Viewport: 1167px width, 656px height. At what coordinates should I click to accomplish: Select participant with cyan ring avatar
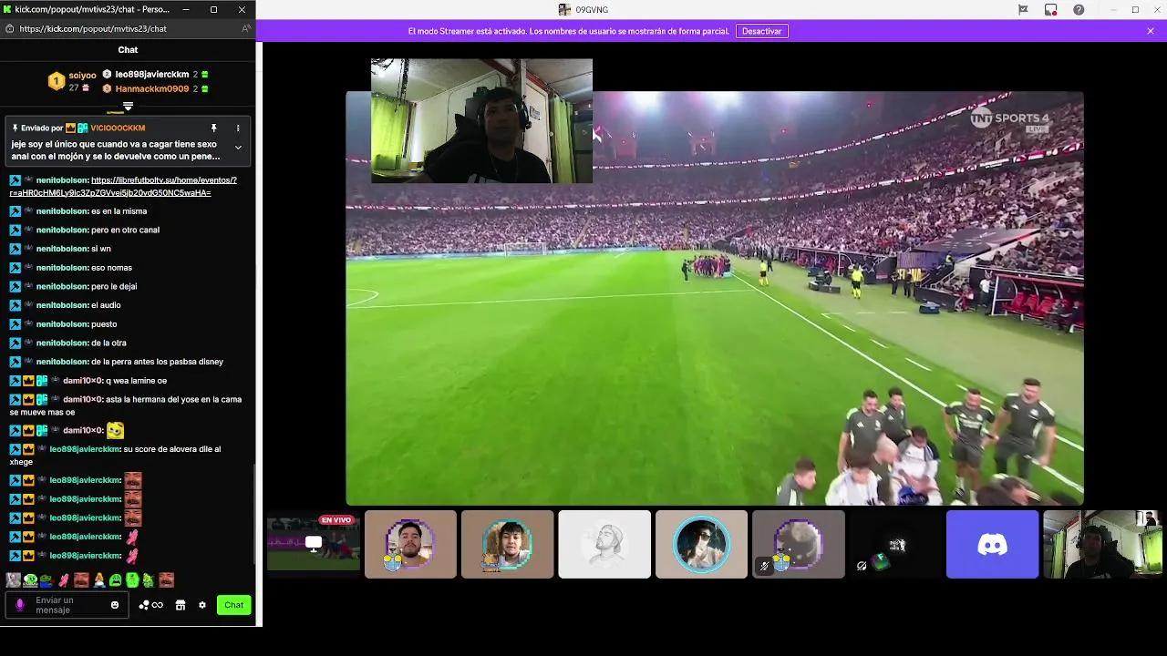click(701, 544)
